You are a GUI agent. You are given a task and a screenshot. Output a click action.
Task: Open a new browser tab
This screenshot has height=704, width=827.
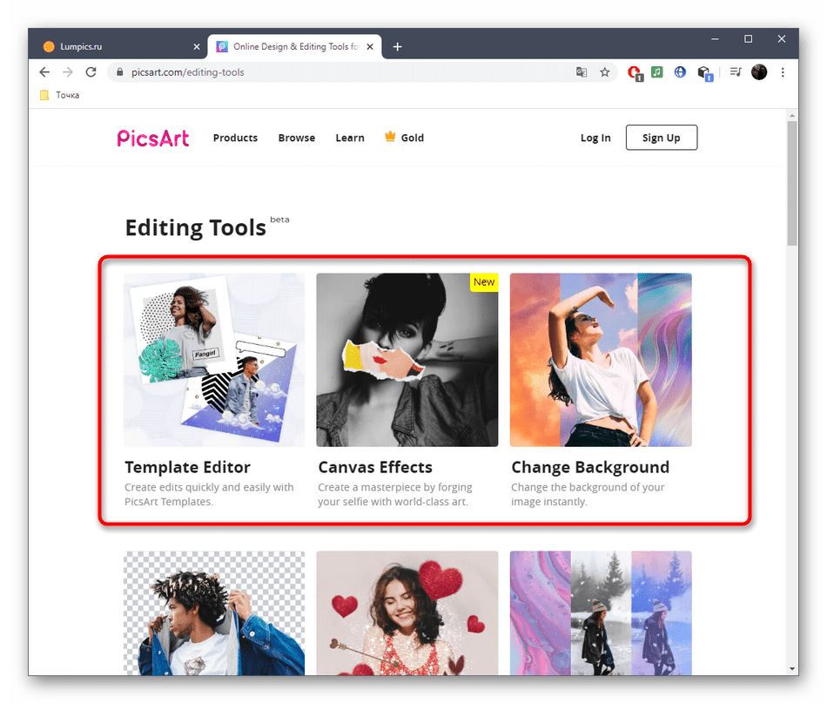398,46
